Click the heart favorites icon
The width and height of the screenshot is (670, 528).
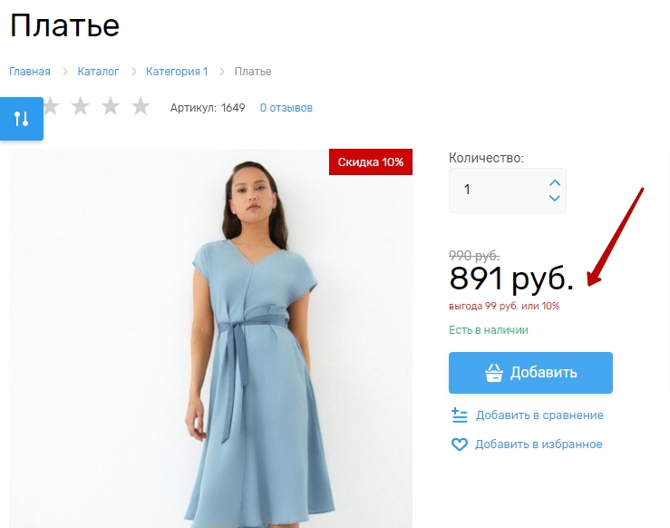pos(460,445)
